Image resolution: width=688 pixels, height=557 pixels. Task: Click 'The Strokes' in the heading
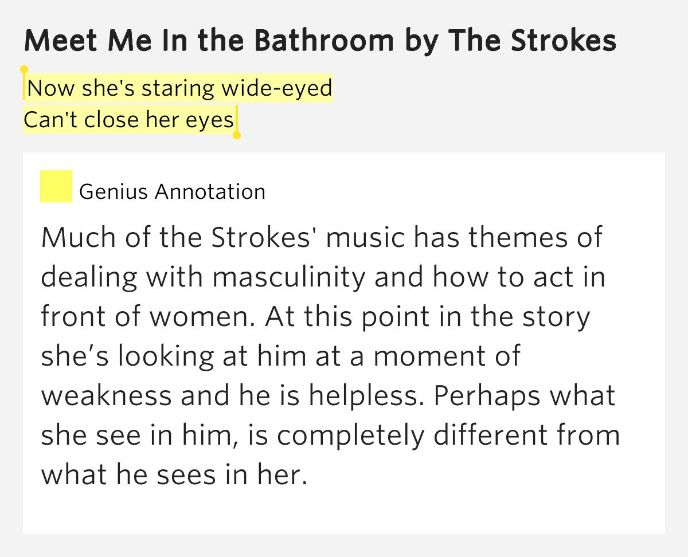(533, 40)
